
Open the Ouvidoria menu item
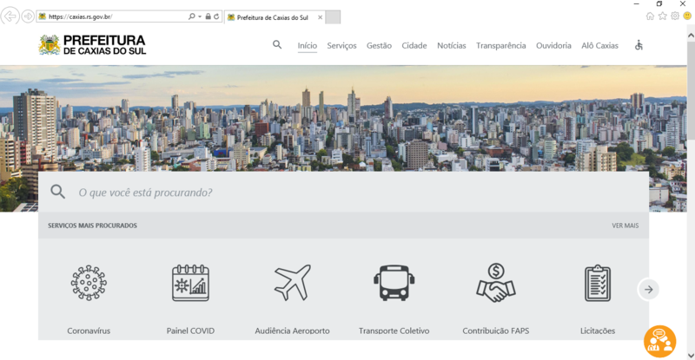(553, 45)
